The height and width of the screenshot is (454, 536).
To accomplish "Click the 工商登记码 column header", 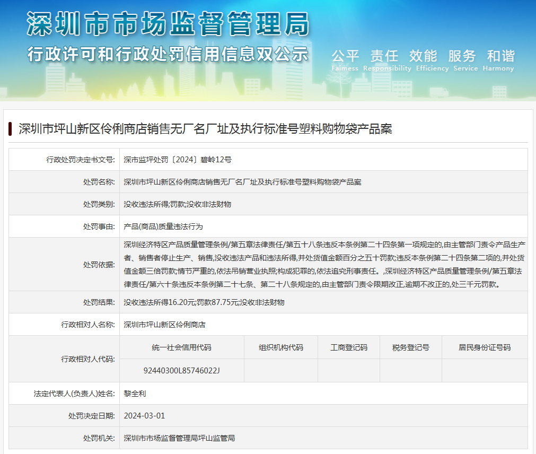I will (349, 347).
